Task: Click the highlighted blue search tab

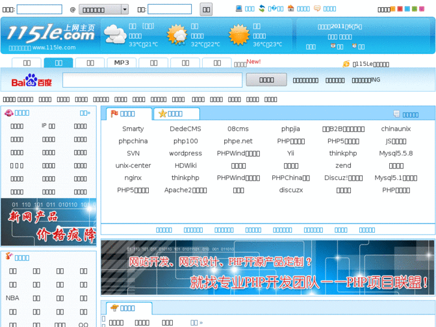Action: tap(58, 62)
